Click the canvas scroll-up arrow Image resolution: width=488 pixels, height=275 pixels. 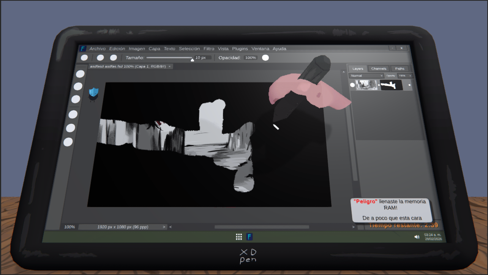344,72
